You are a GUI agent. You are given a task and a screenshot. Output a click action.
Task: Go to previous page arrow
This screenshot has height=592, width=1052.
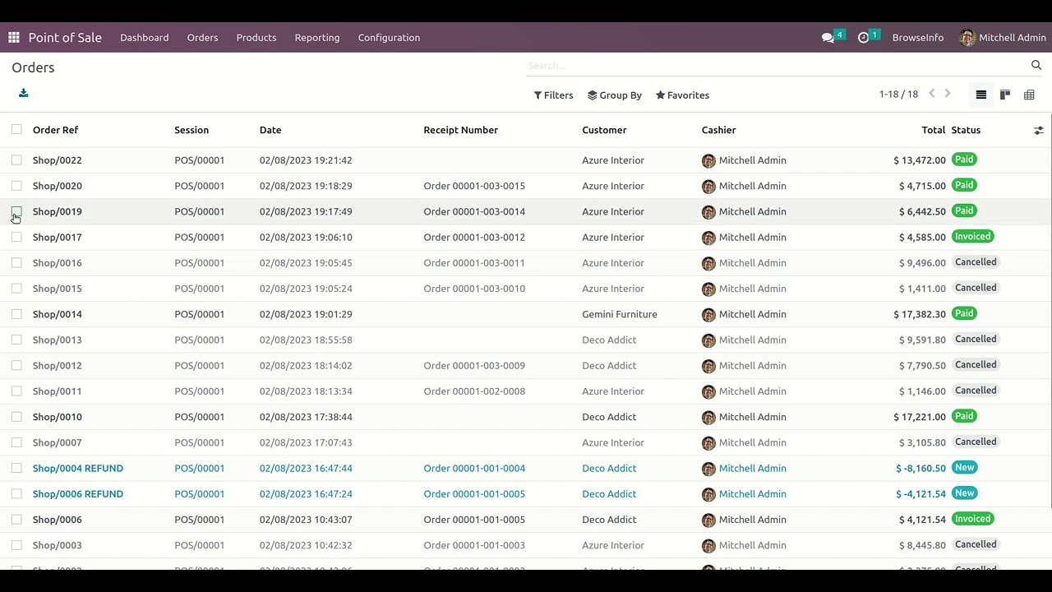click(932, 94)
